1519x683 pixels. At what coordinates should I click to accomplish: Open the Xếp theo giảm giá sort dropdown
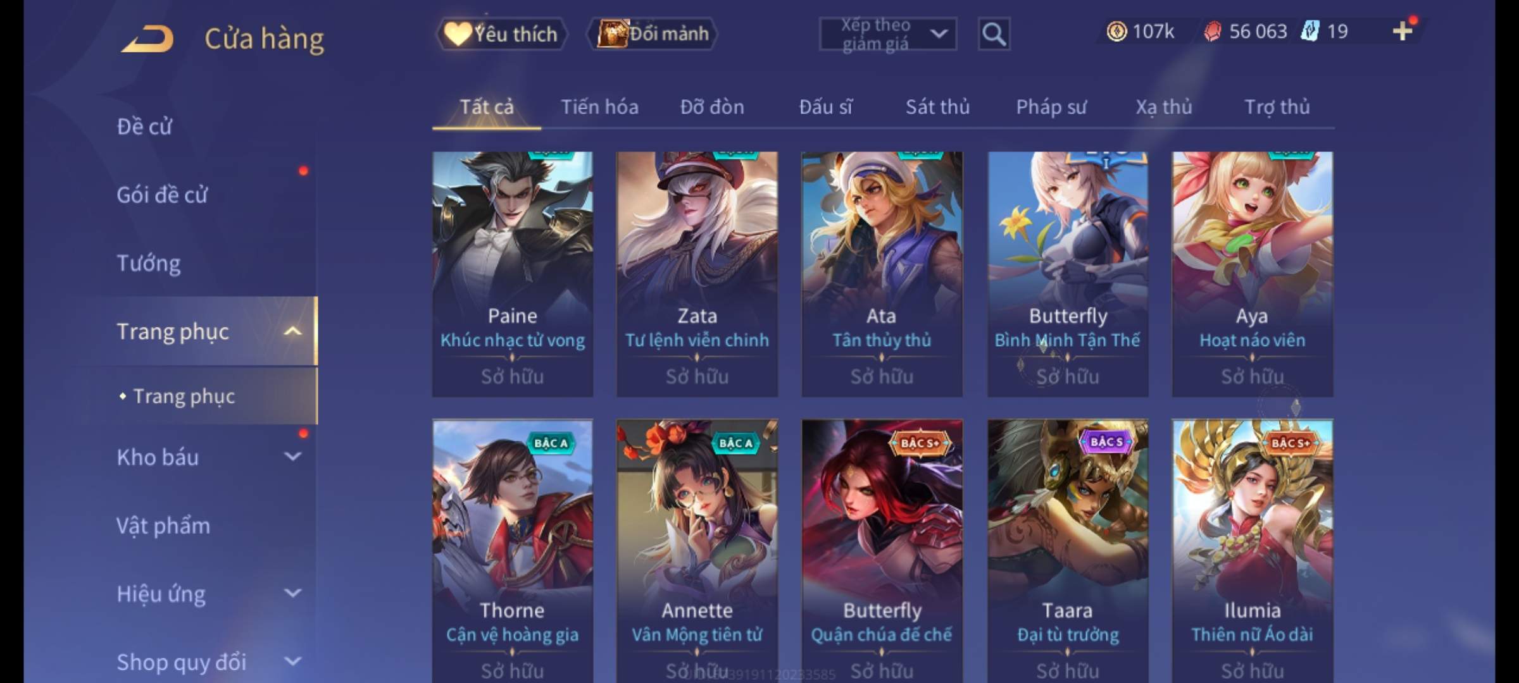coord(887,34)
